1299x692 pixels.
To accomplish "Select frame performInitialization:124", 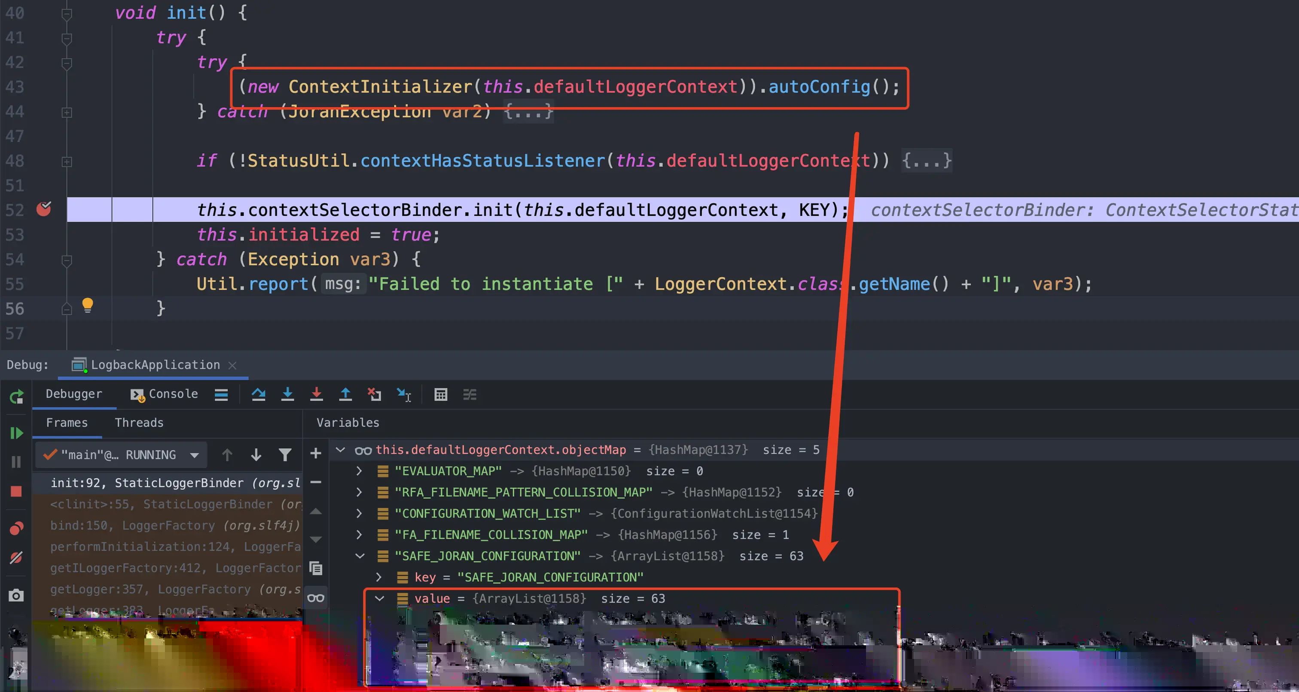I will tap(168, 547).
